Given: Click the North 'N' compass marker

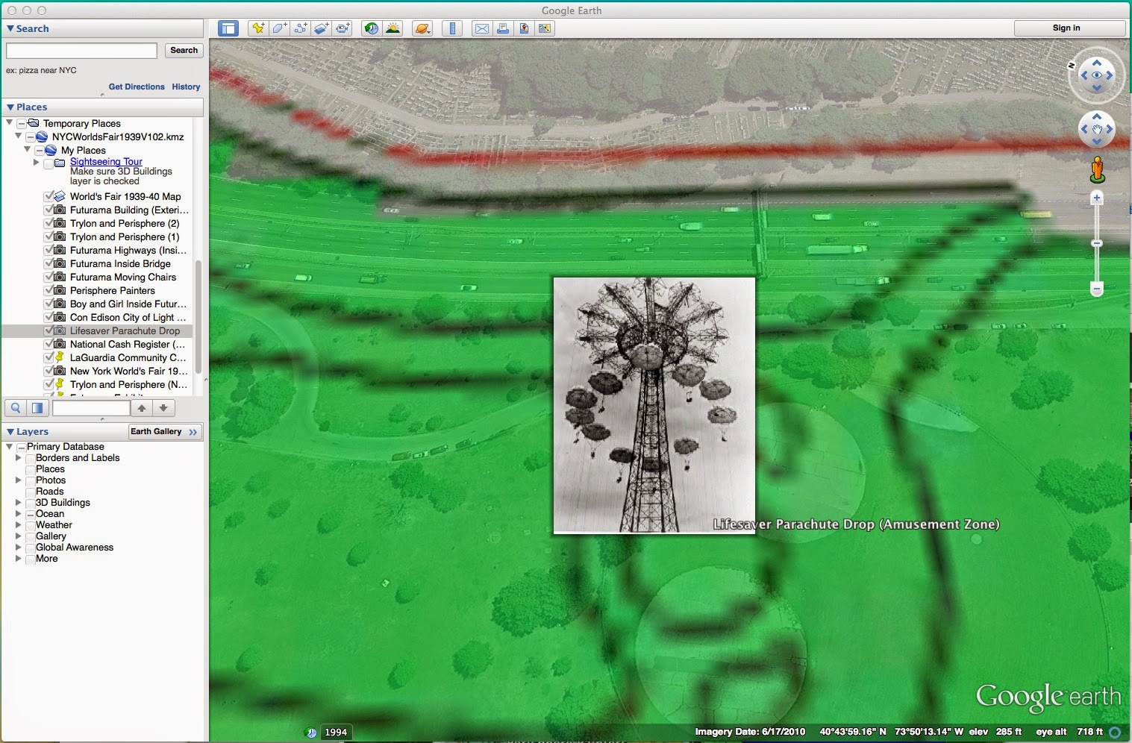Looking at the screenshot, I should pyautogui.click(x=1072, y=66).
